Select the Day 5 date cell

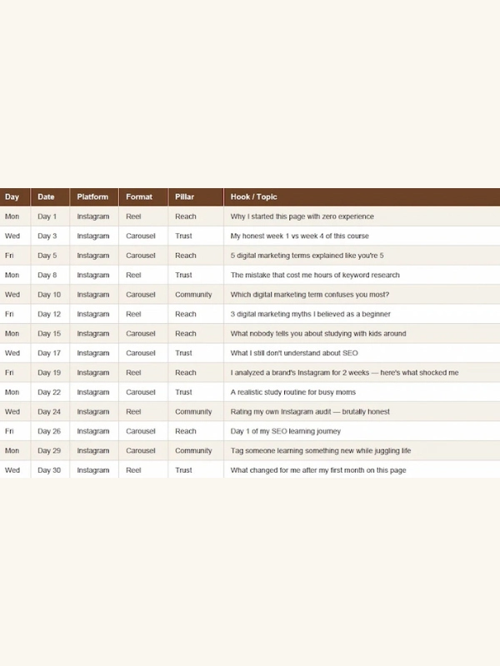pos(50,256)
